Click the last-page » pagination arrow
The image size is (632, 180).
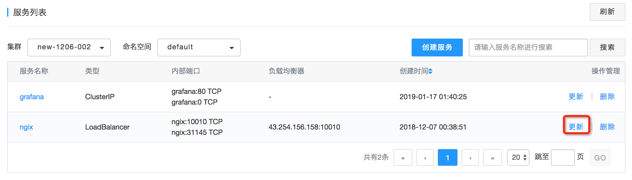(492, 157)
